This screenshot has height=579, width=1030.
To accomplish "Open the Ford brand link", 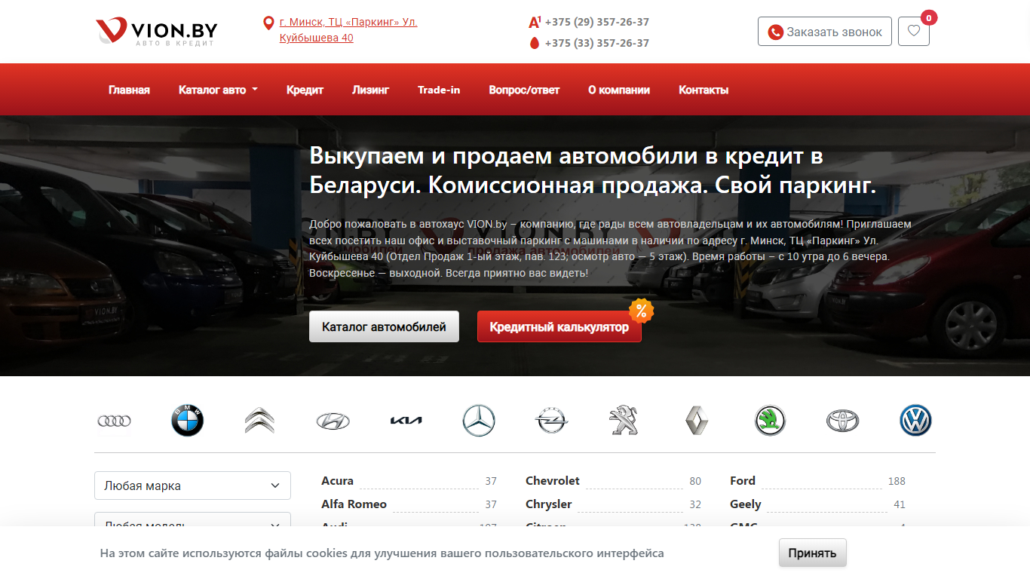I will click(742, 480).
